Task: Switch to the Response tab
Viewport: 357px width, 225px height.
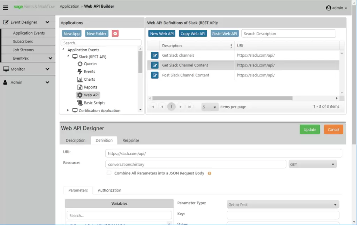Action: (x=131, y=140)
